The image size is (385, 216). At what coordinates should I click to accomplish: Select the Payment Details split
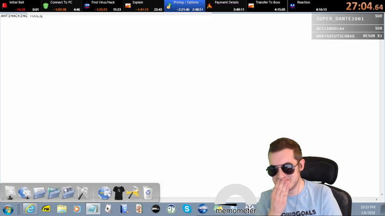coord(226,6)
